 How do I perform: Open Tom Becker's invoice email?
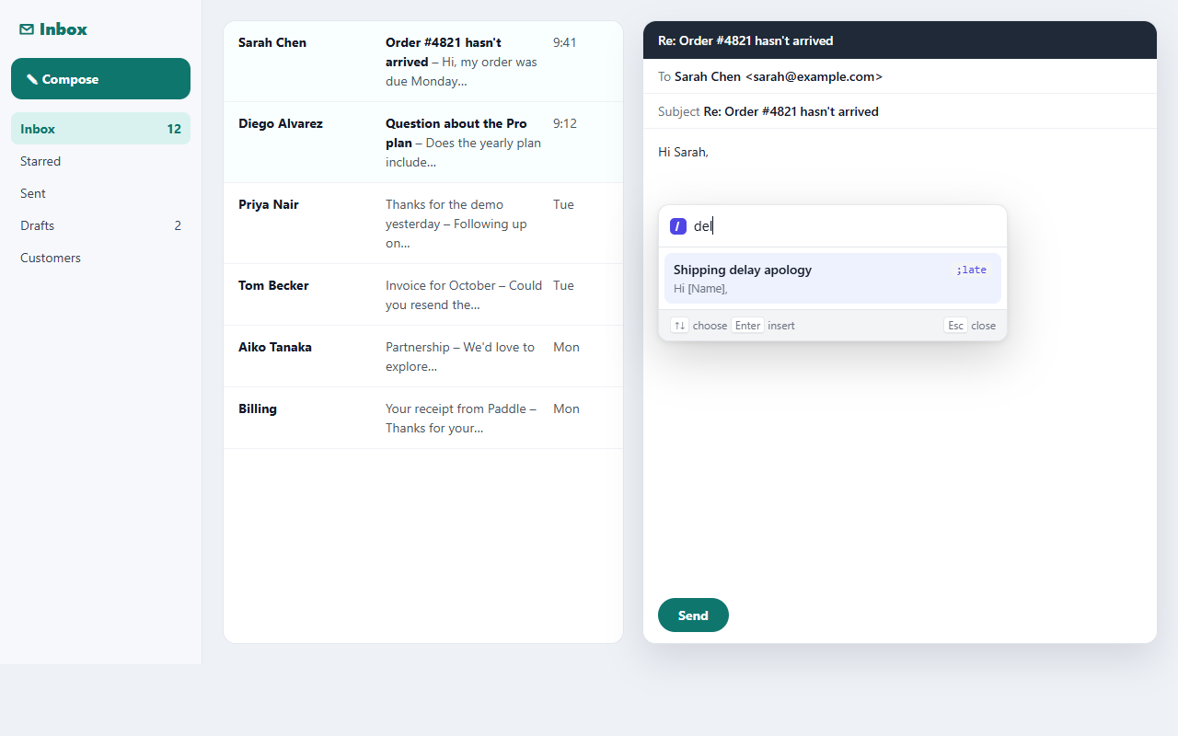point(423,294)
